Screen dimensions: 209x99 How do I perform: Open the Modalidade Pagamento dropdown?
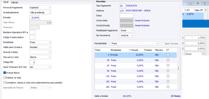127,30
